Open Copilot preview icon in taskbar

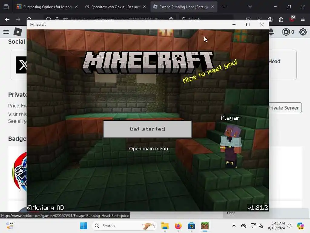[x=300, y=226]
